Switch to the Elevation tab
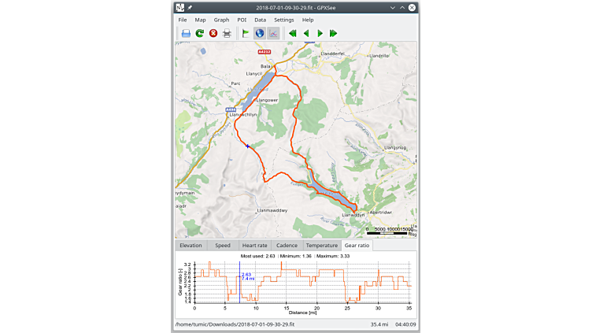The image size is (592, 333). (191, 246)
